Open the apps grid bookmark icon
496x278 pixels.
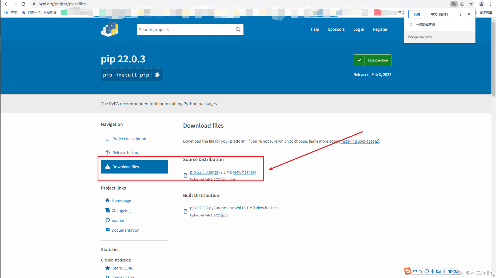tap(6, 13)
